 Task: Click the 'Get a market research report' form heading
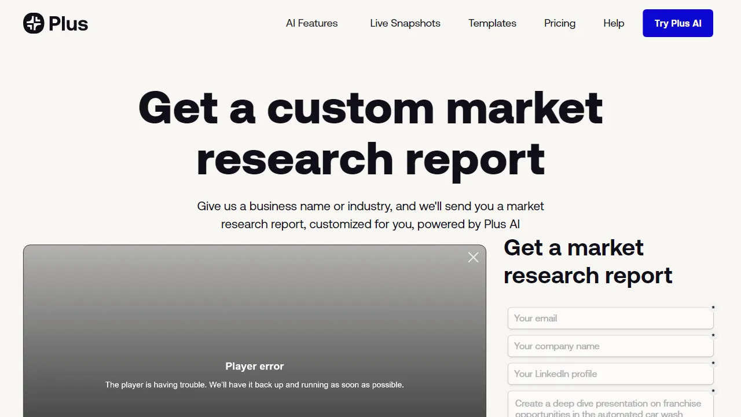[x=588, y=262]
